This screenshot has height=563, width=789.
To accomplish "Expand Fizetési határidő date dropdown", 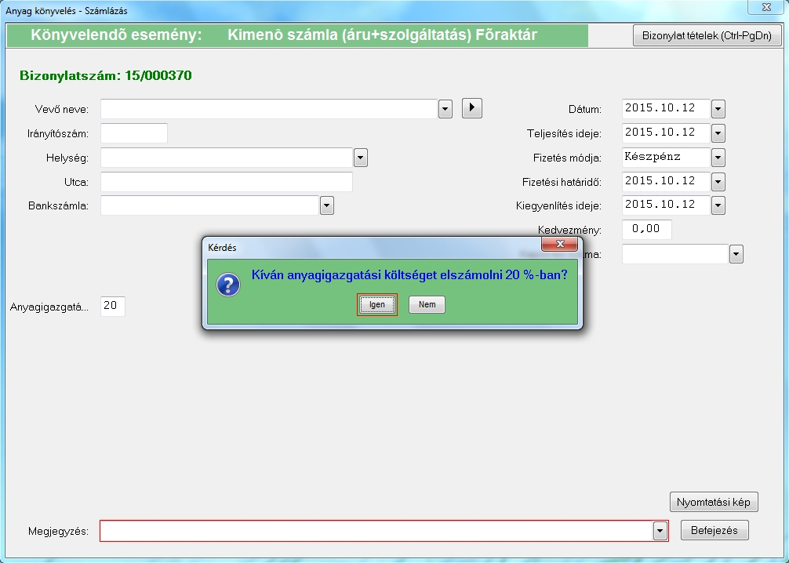I will 718,182.
